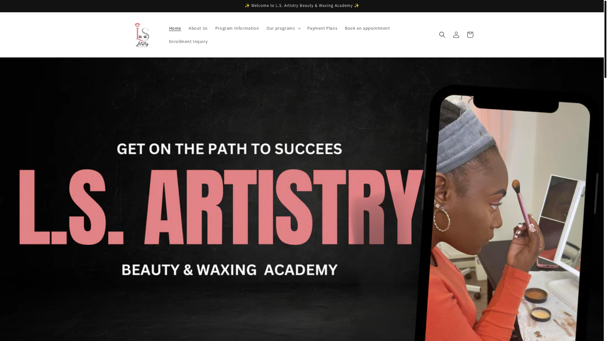
Task: Open the Payment Plans link
Action: (x=322, y=28)
